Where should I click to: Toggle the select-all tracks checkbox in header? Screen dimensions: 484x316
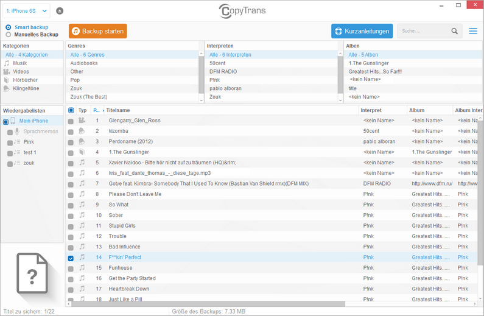point(71,110)
